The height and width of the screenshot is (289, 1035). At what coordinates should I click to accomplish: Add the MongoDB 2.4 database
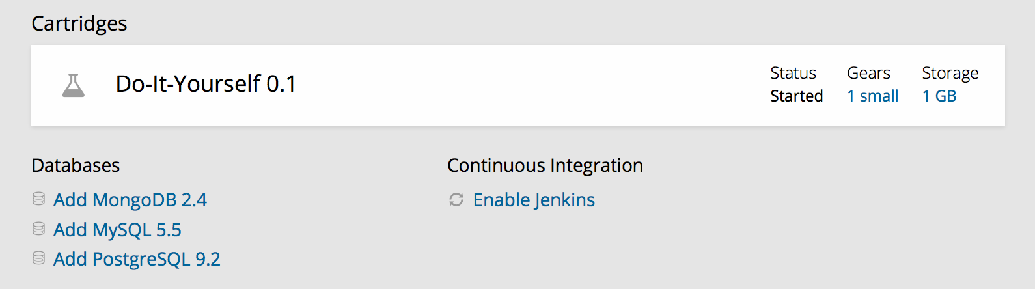point(130,200)
